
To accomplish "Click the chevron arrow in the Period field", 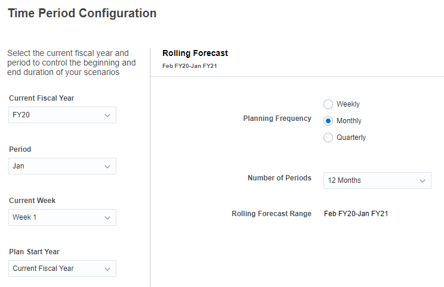I will [x=107, y=166].
